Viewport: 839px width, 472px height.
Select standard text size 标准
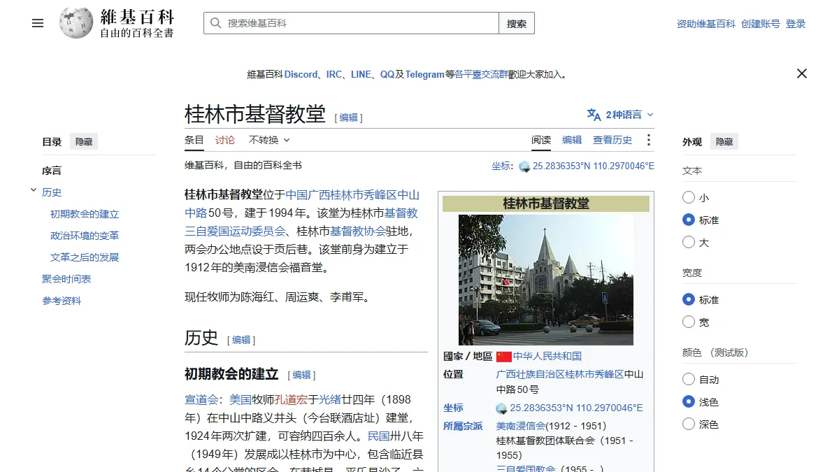click(x=689, y=220)
